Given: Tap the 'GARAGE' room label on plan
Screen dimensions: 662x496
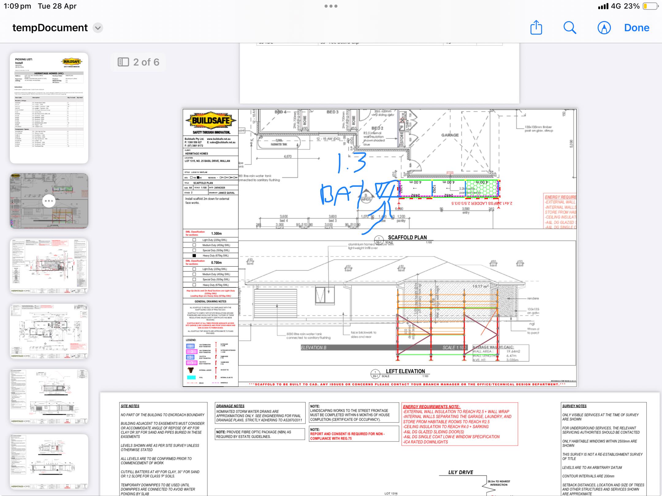Looking at the screenshot, I should click(x=450, y=135).
